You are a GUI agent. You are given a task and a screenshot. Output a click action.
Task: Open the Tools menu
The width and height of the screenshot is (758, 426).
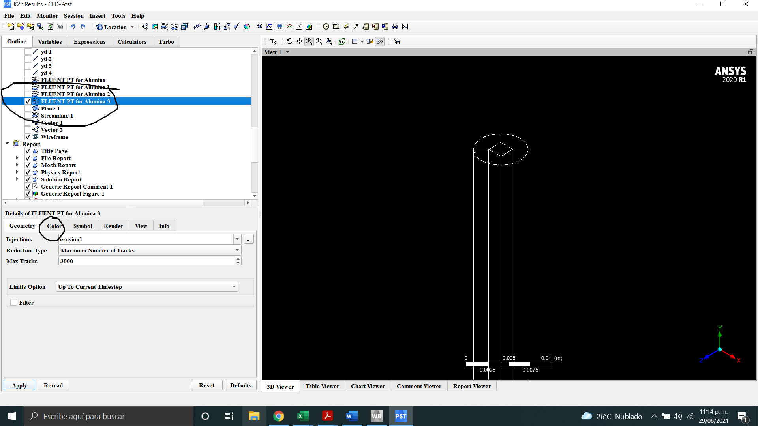(x=118, y=16)
